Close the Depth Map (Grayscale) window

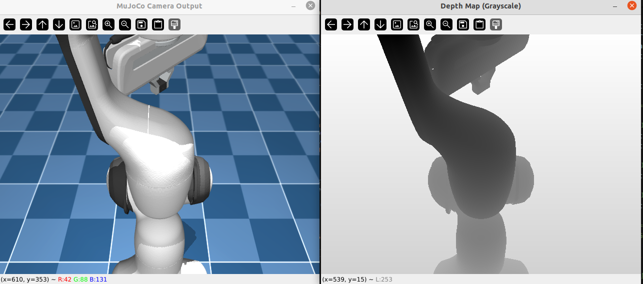[x=632, y=5]
